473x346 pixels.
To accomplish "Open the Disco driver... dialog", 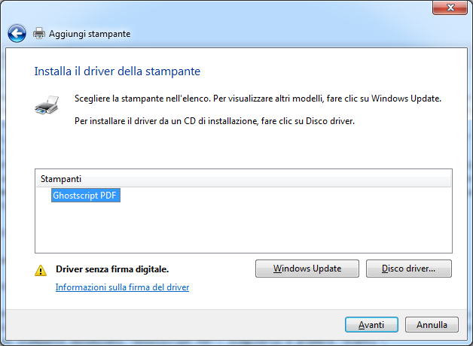I will (x=408, y=269).
